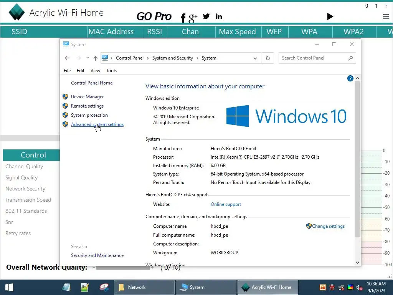This screenshot has height=295, width=393.
Task: Select 802.11 Standards in the Control panel
Action: point(26,211)
